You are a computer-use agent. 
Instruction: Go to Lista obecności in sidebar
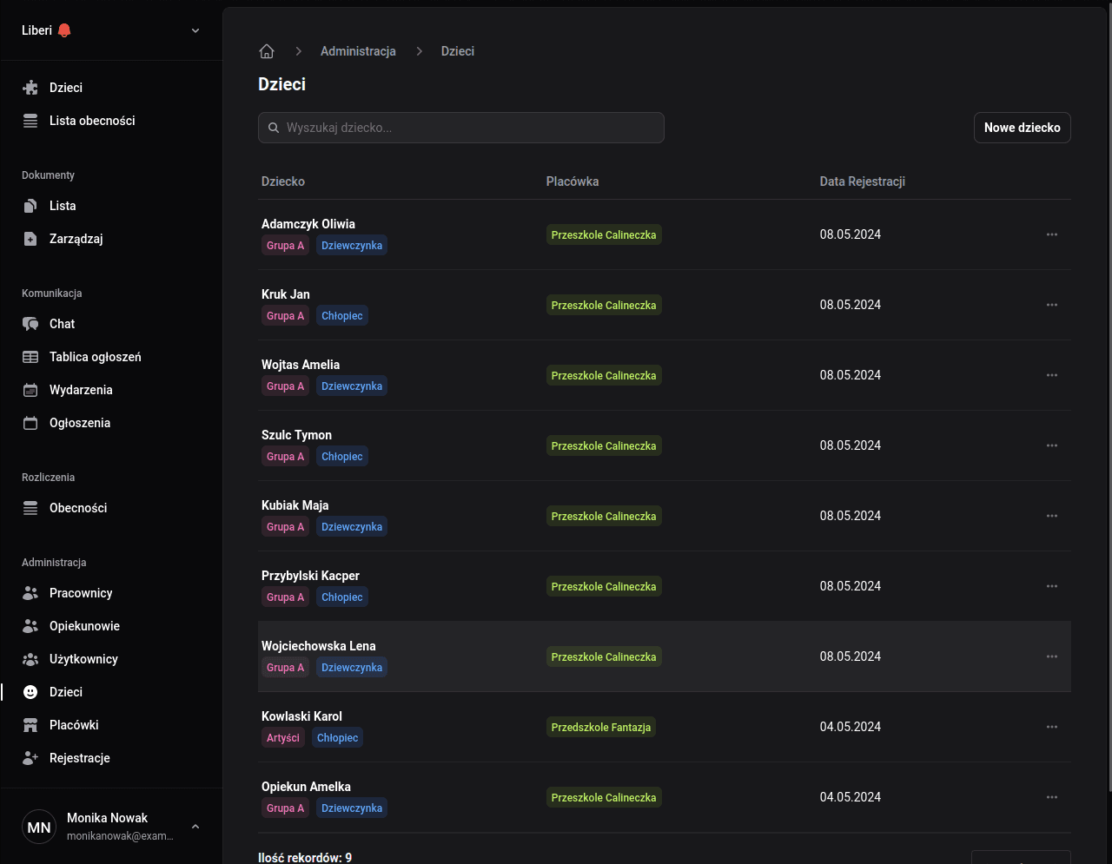click(92, 121)
